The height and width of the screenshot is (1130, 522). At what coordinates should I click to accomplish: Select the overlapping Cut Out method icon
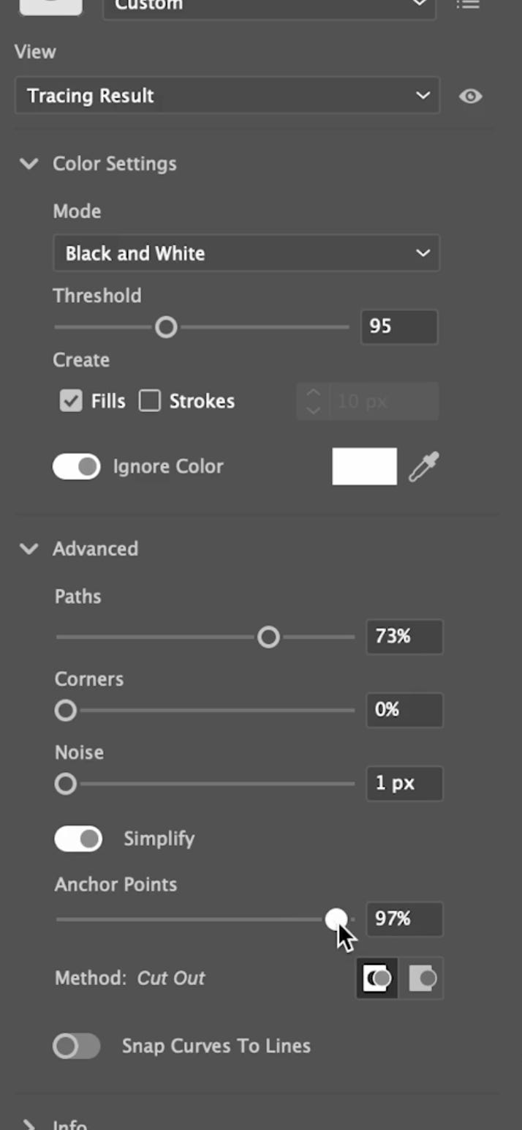377,979
